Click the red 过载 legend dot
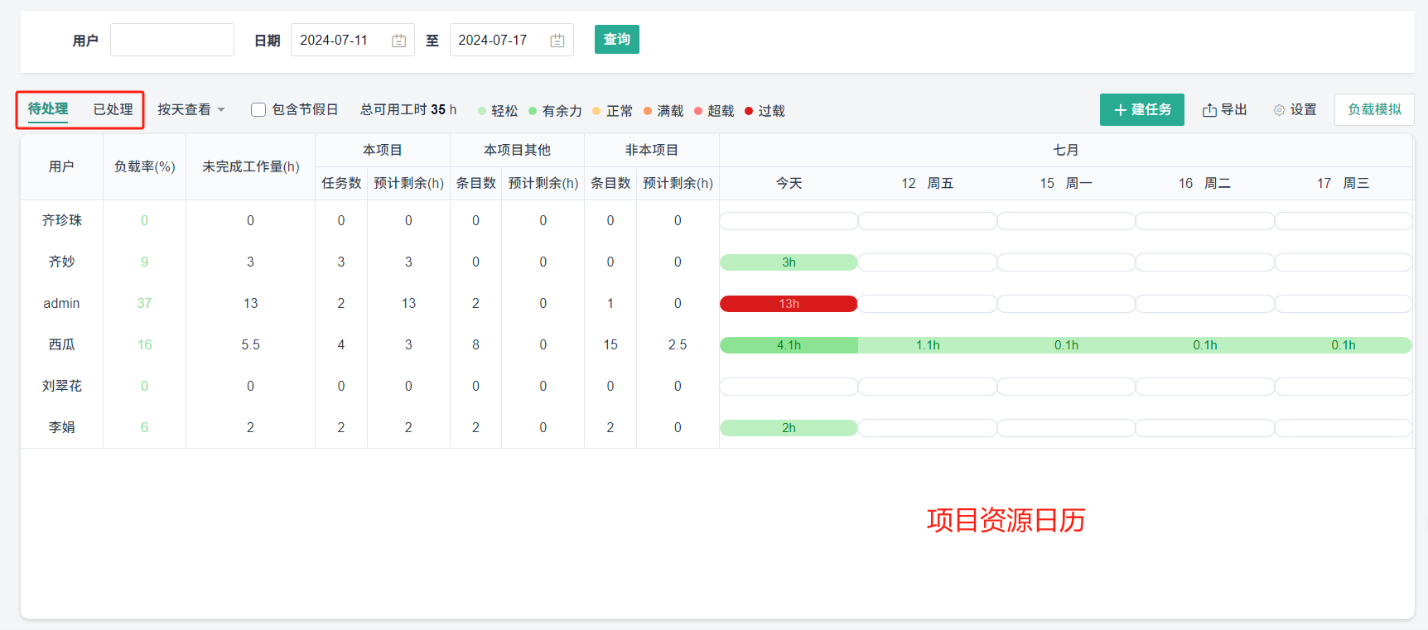Viewport: 1428px width, 630px height. coord(749,111)
